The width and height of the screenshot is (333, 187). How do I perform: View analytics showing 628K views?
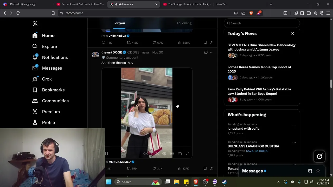point(184,43)
